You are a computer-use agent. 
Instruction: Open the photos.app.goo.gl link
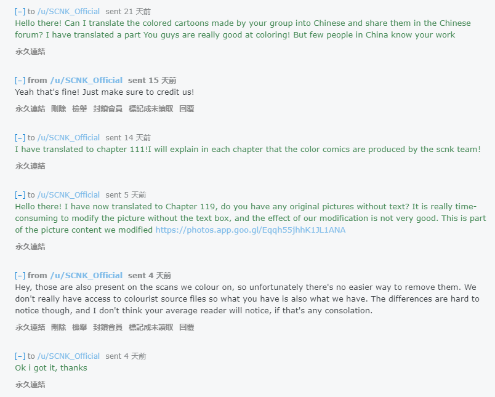[x=250, y=230]
